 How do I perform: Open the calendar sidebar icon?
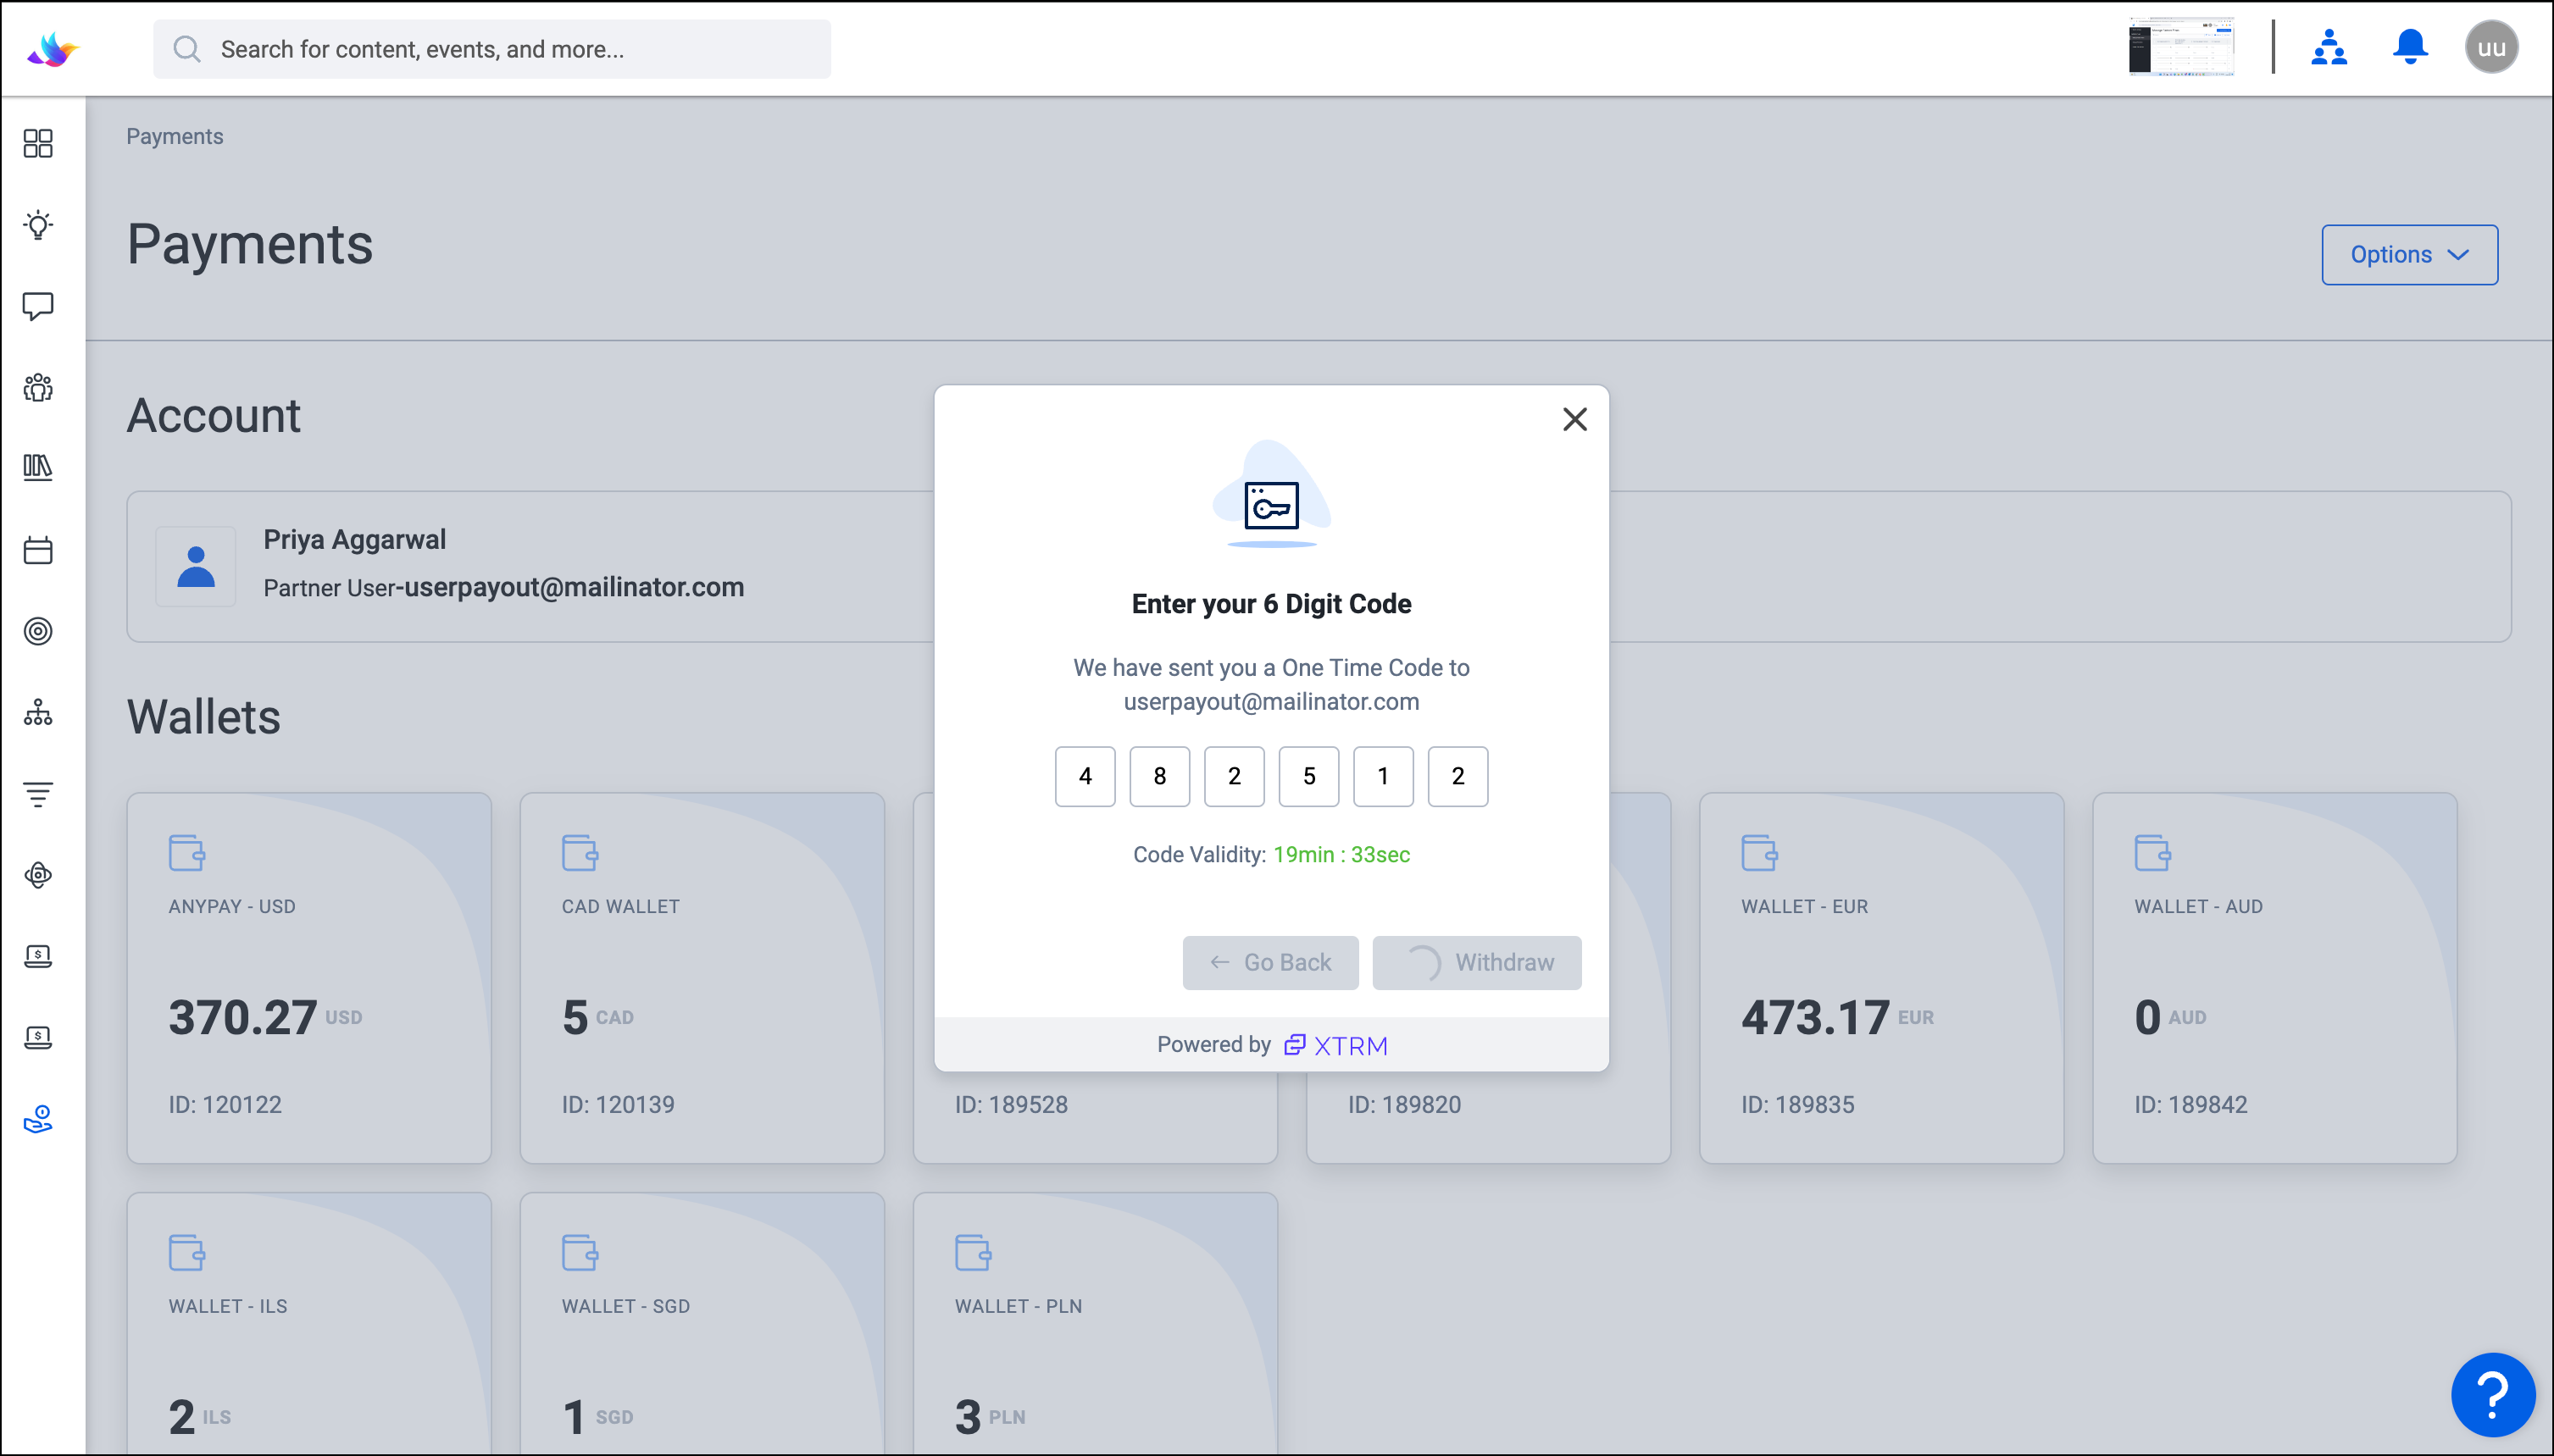tap(38, 550)
